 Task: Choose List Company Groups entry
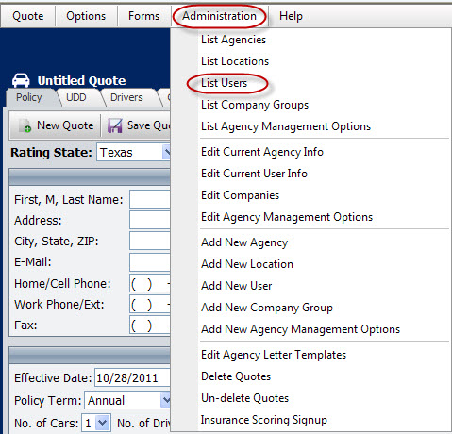tap(255, 105)
